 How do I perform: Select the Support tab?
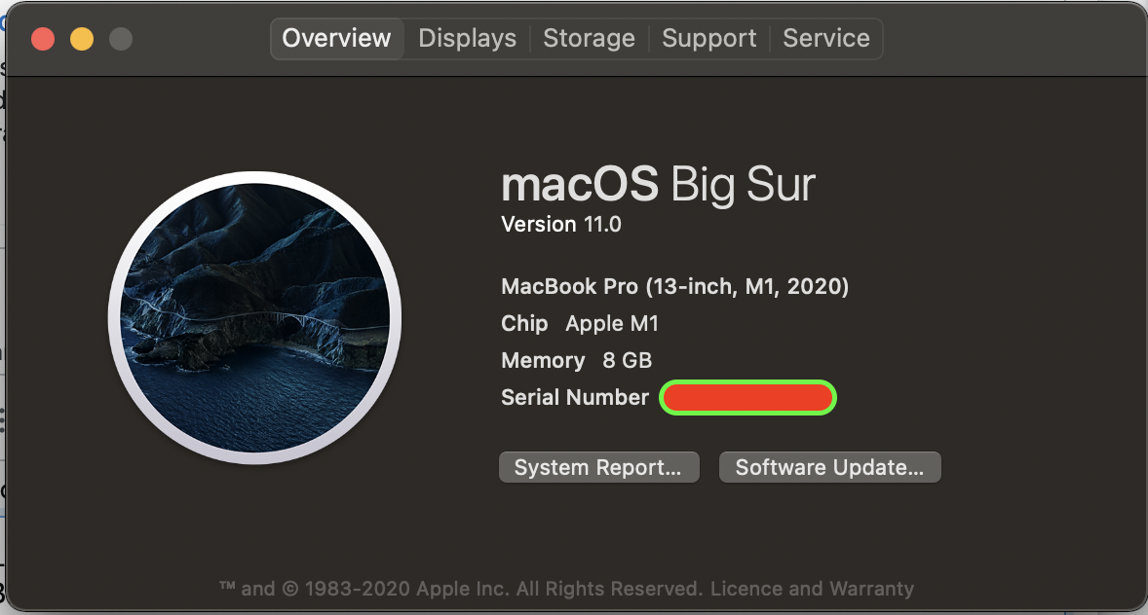point(708,39)
